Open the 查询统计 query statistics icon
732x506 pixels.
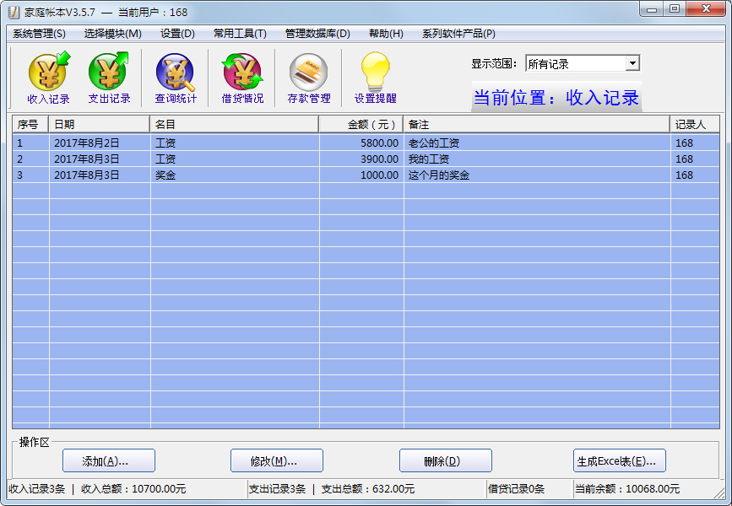coord(176,78)
